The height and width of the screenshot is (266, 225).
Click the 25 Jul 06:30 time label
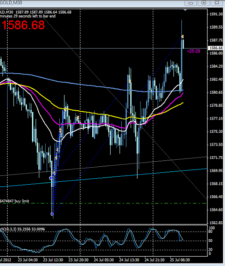[180, 260]
